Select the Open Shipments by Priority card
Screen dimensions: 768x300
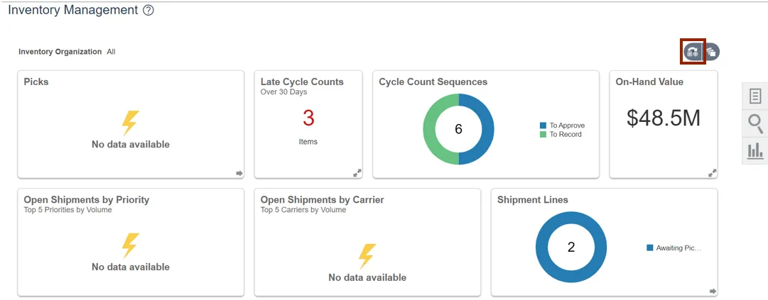pos(130,241)
